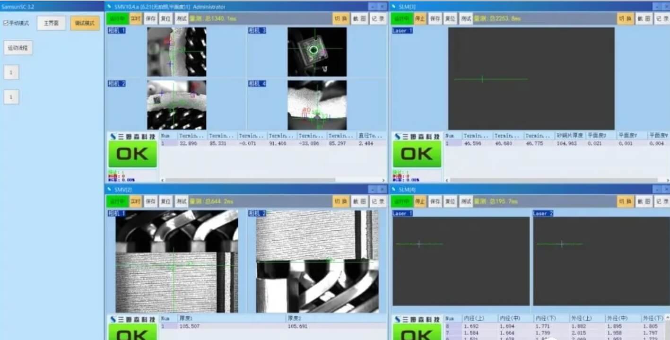Select the 厚度1 column header

click(x=222, y=318)
